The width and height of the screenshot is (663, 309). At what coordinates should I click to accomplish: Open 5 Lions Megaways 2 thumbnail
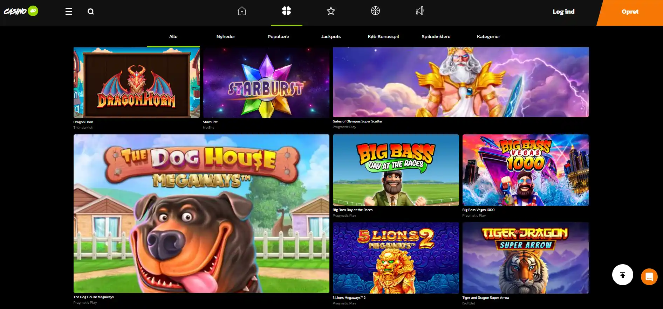pos(396,258)
